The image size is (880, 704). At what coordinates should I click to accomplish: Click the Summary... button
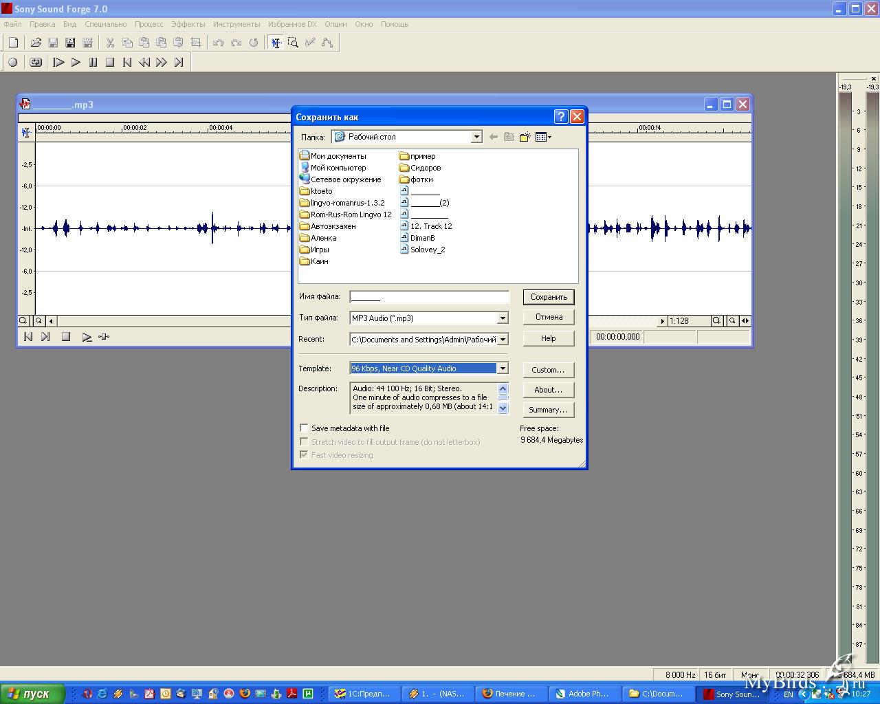coord(549,410)
